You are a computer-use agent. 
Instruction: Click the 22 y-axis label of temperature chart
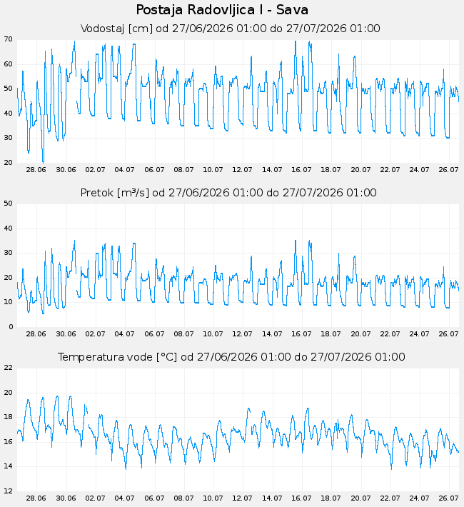[9, 368]
